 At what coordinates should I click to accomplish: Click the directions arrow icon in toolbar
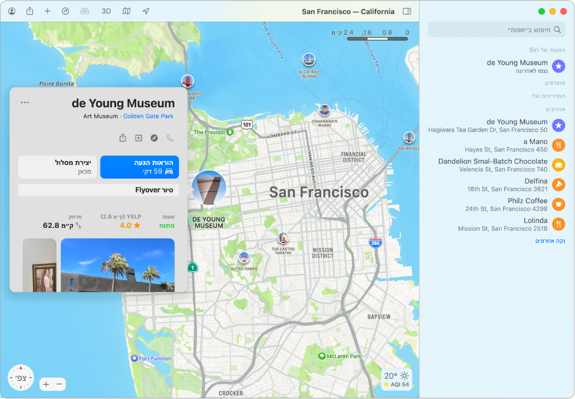tap(65, 11)
